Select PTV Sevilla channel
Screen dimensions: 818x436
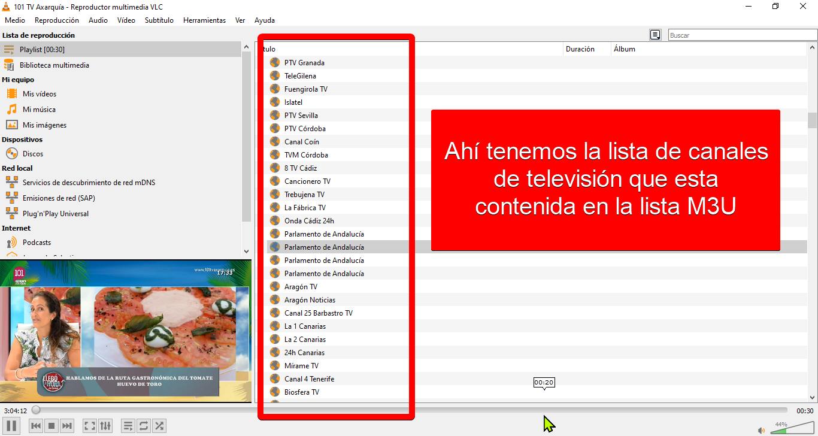click(301, 115)
